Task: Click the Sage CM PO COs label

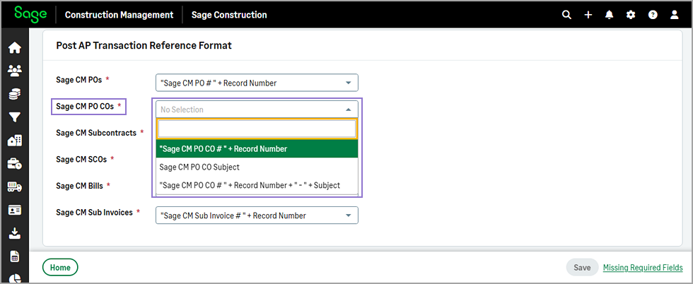Action: click(85, 107)
